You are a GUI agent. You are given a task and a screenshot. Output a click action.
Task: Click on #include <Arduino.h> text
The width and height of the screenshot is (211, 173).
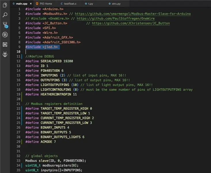[44, 9]
